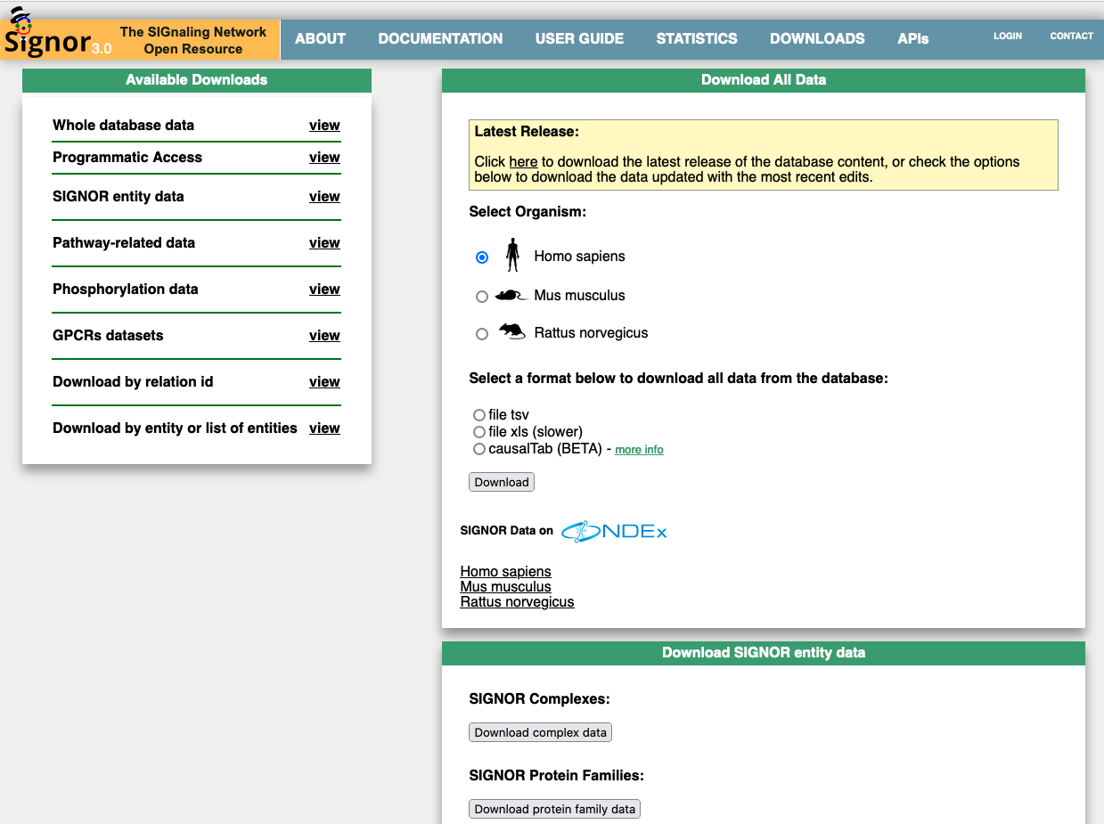Click the 'Latest Release:' heading text
This screenshot has width=1104, height=824.
pos(527,132)
